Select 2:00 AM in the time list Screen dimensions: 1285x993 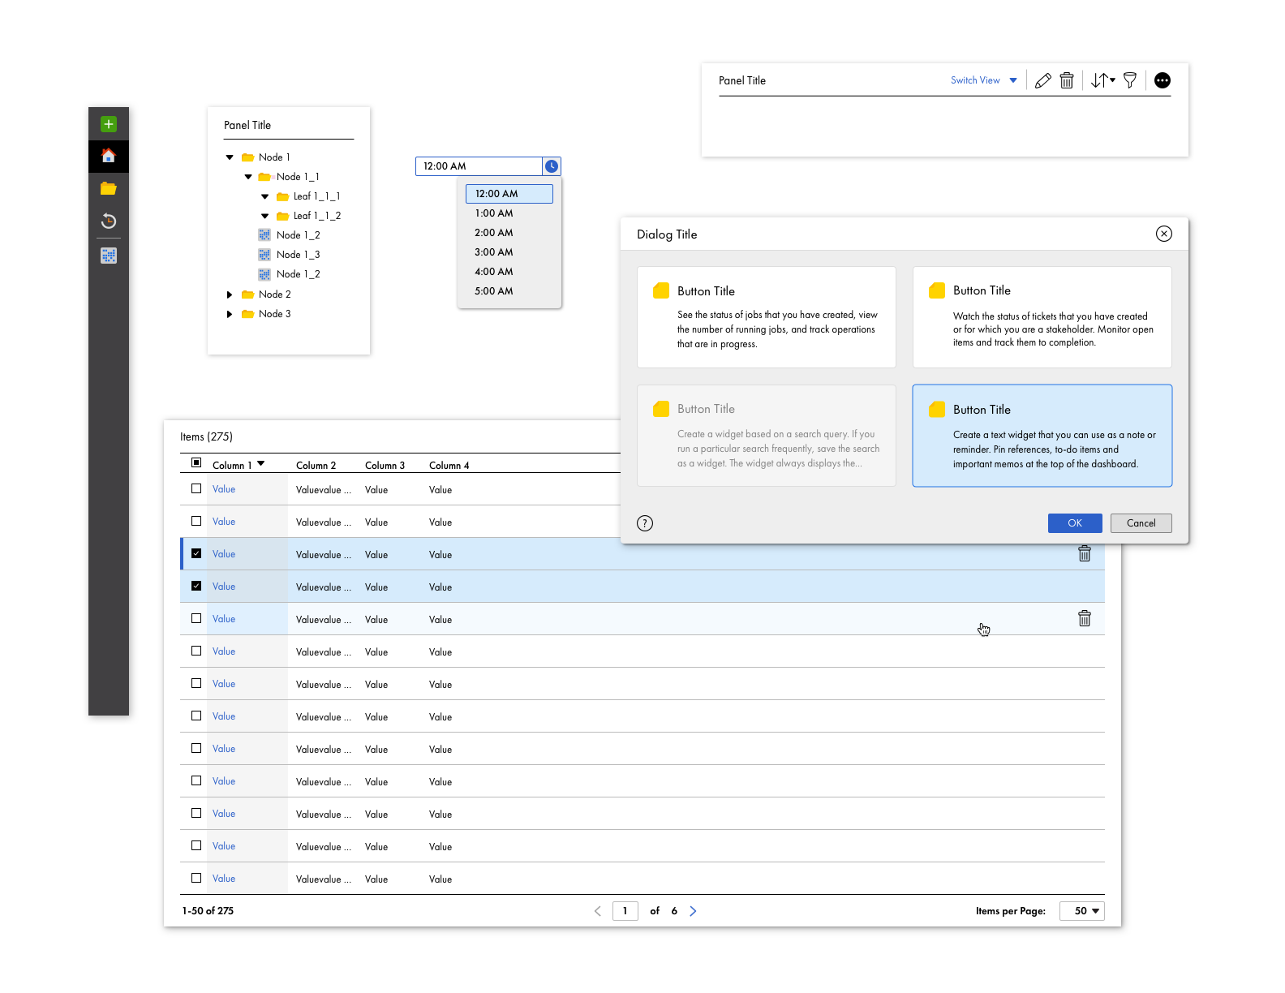(x=509, y=233)
